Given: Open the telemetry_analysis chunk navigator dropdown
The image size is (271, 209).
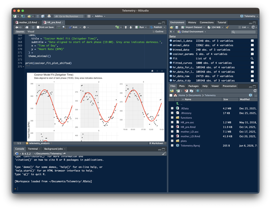Looking at the screenshot, I should pyautogui.click(x=39, y=143).
